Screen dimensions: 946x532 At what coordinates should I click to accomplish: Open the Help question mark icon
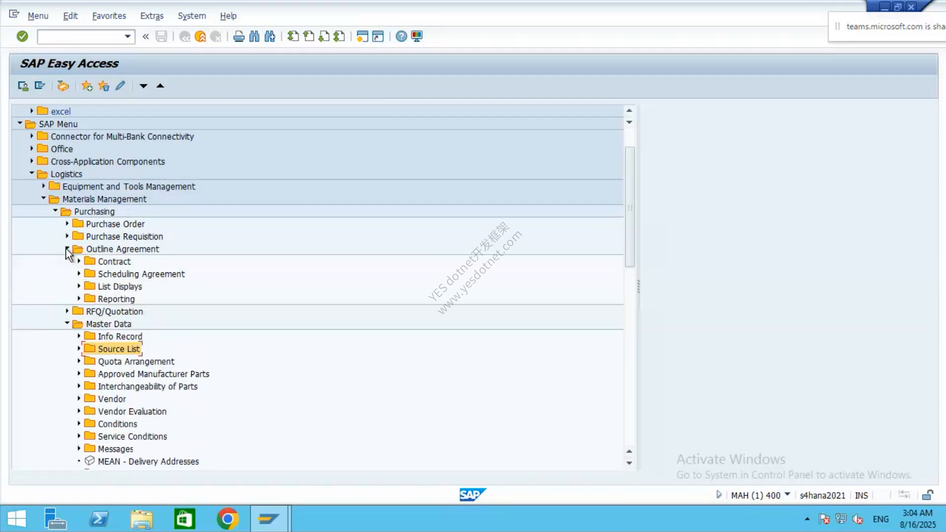401,36
